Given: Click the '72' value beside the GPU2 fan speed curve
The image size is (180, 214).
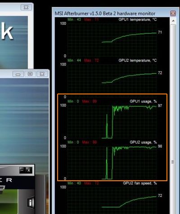Looking at the screenshot, I should 160,196.
